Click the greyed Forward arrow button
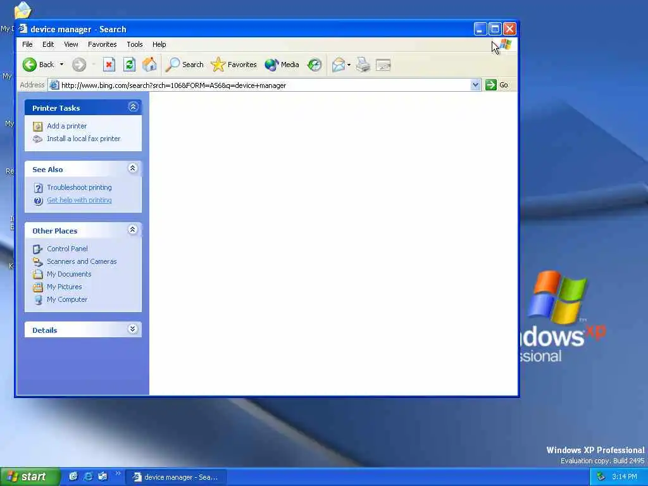648x486 pixels. click(79, 65)
